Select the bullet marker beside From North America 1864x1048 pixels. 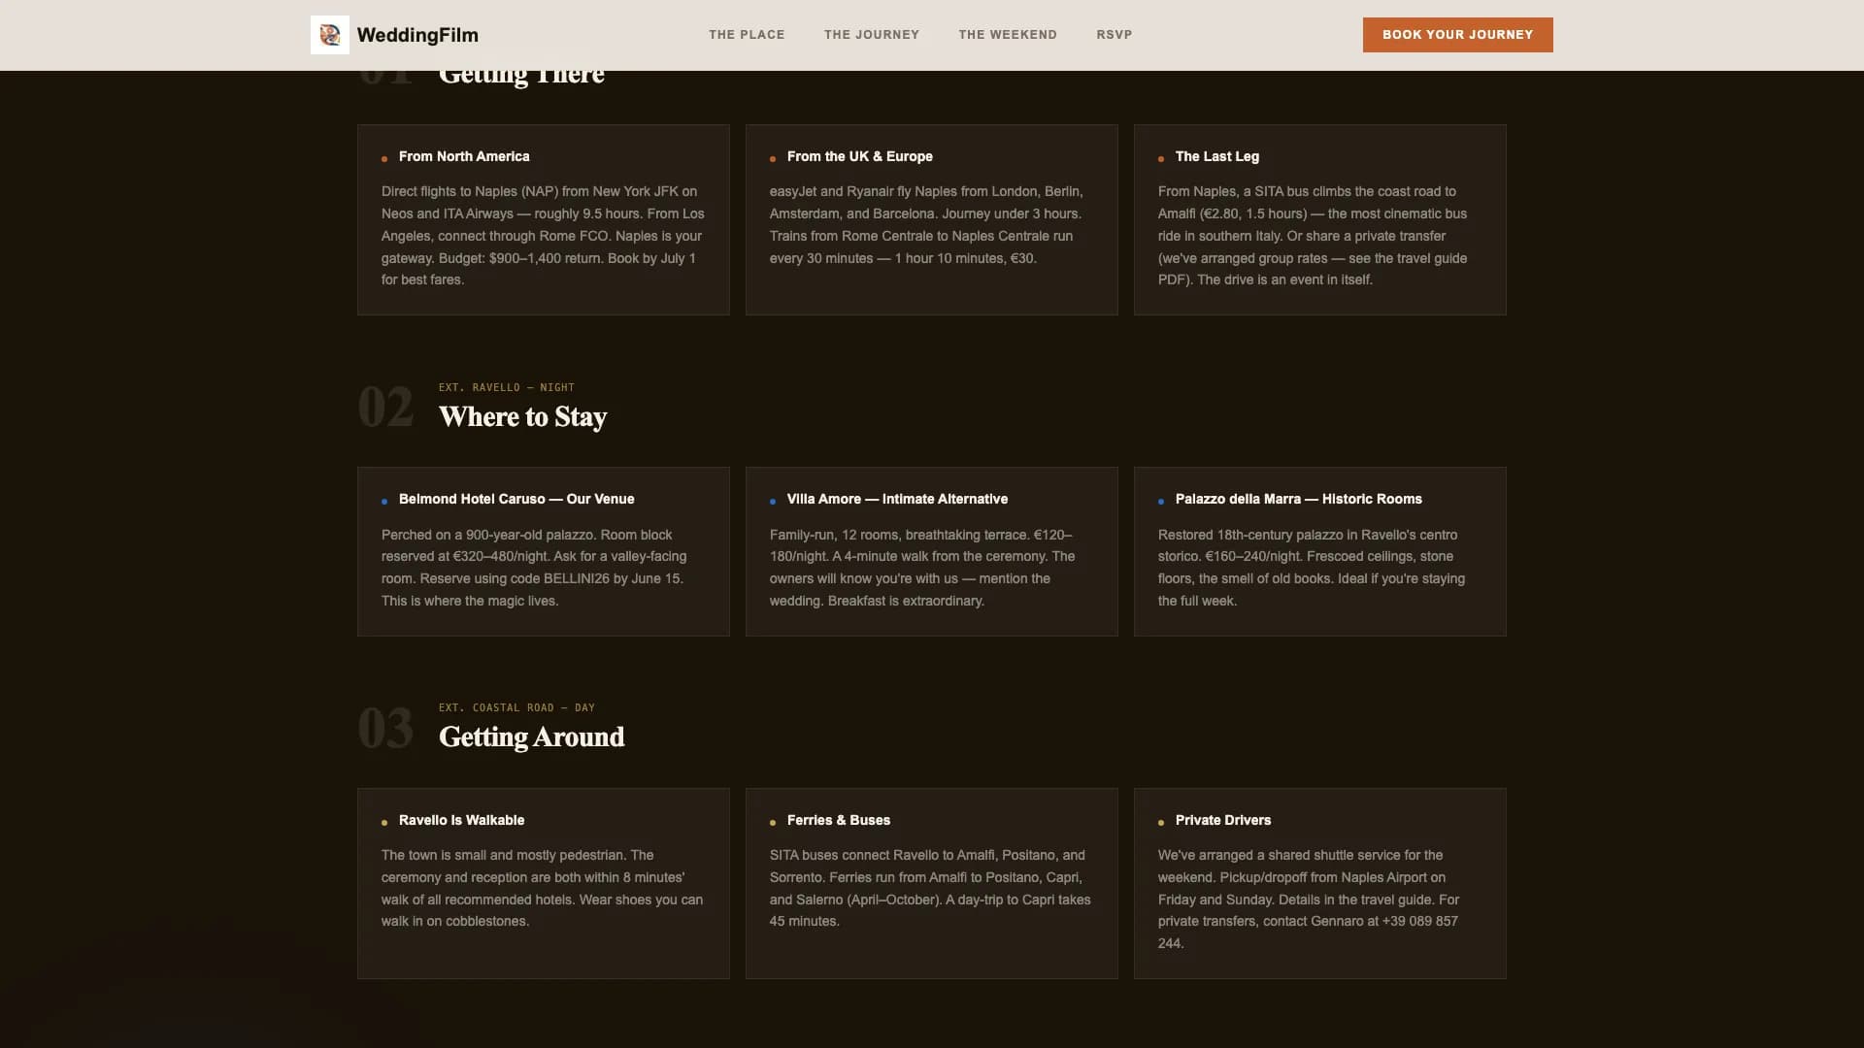pyautogui.click(x=384, y=157)
